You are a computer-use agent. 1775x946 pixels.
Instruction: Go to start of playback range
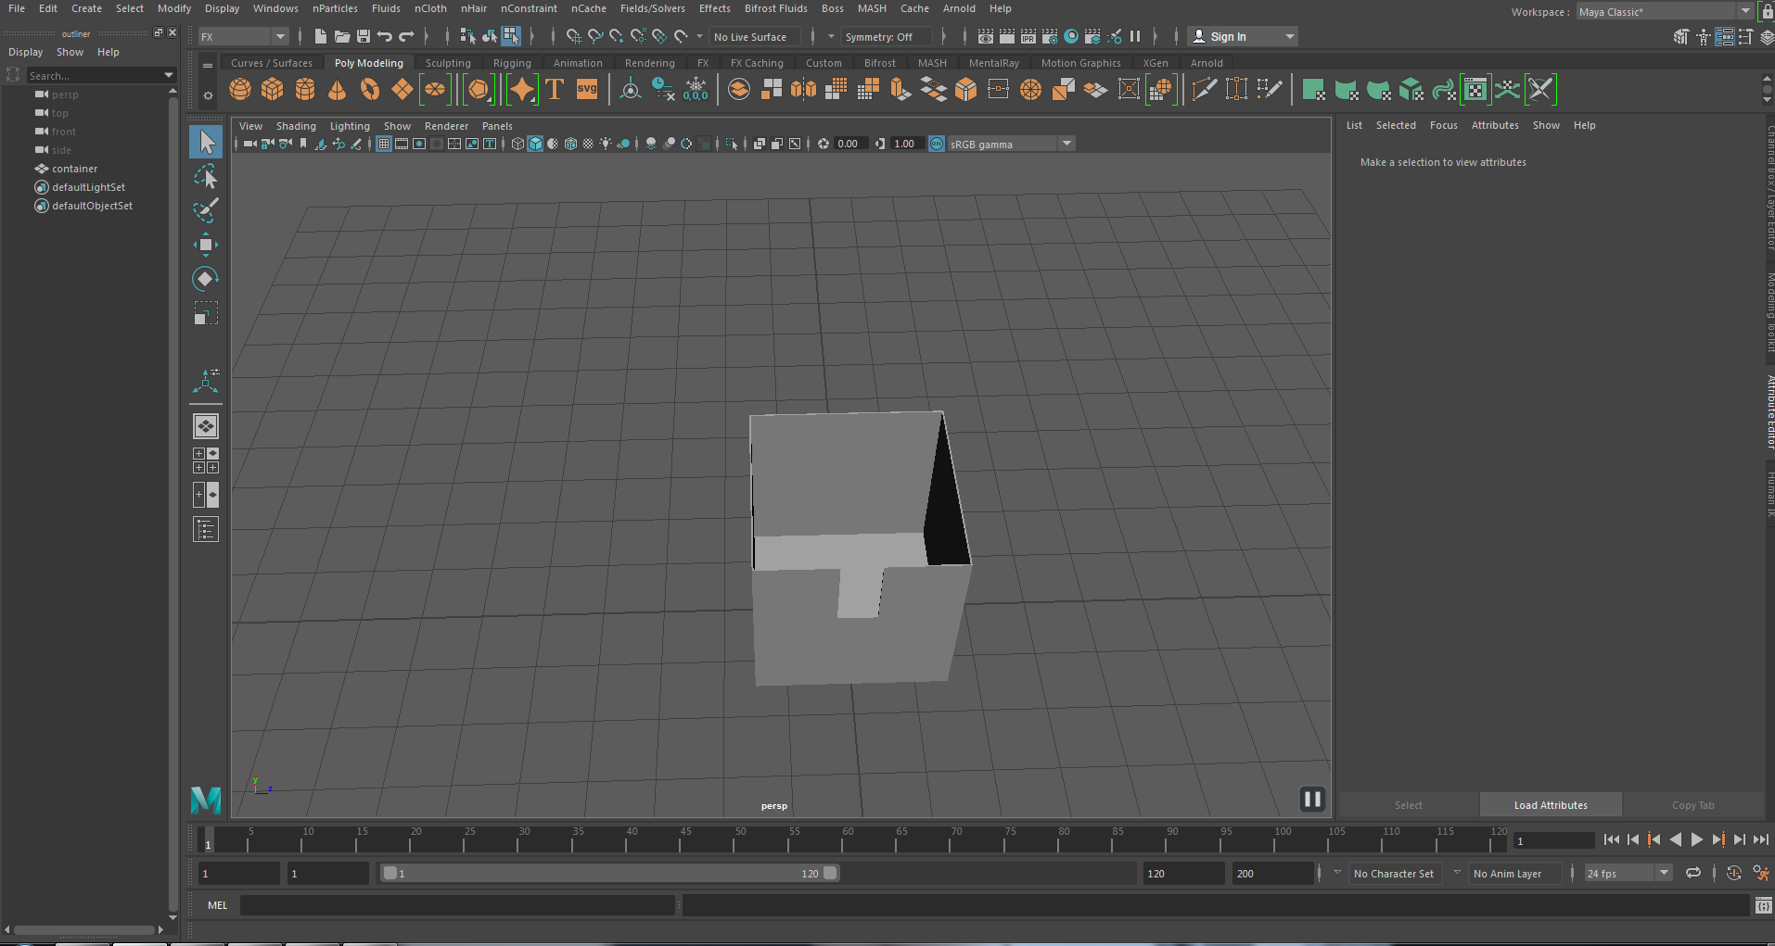coord(1612,839)
